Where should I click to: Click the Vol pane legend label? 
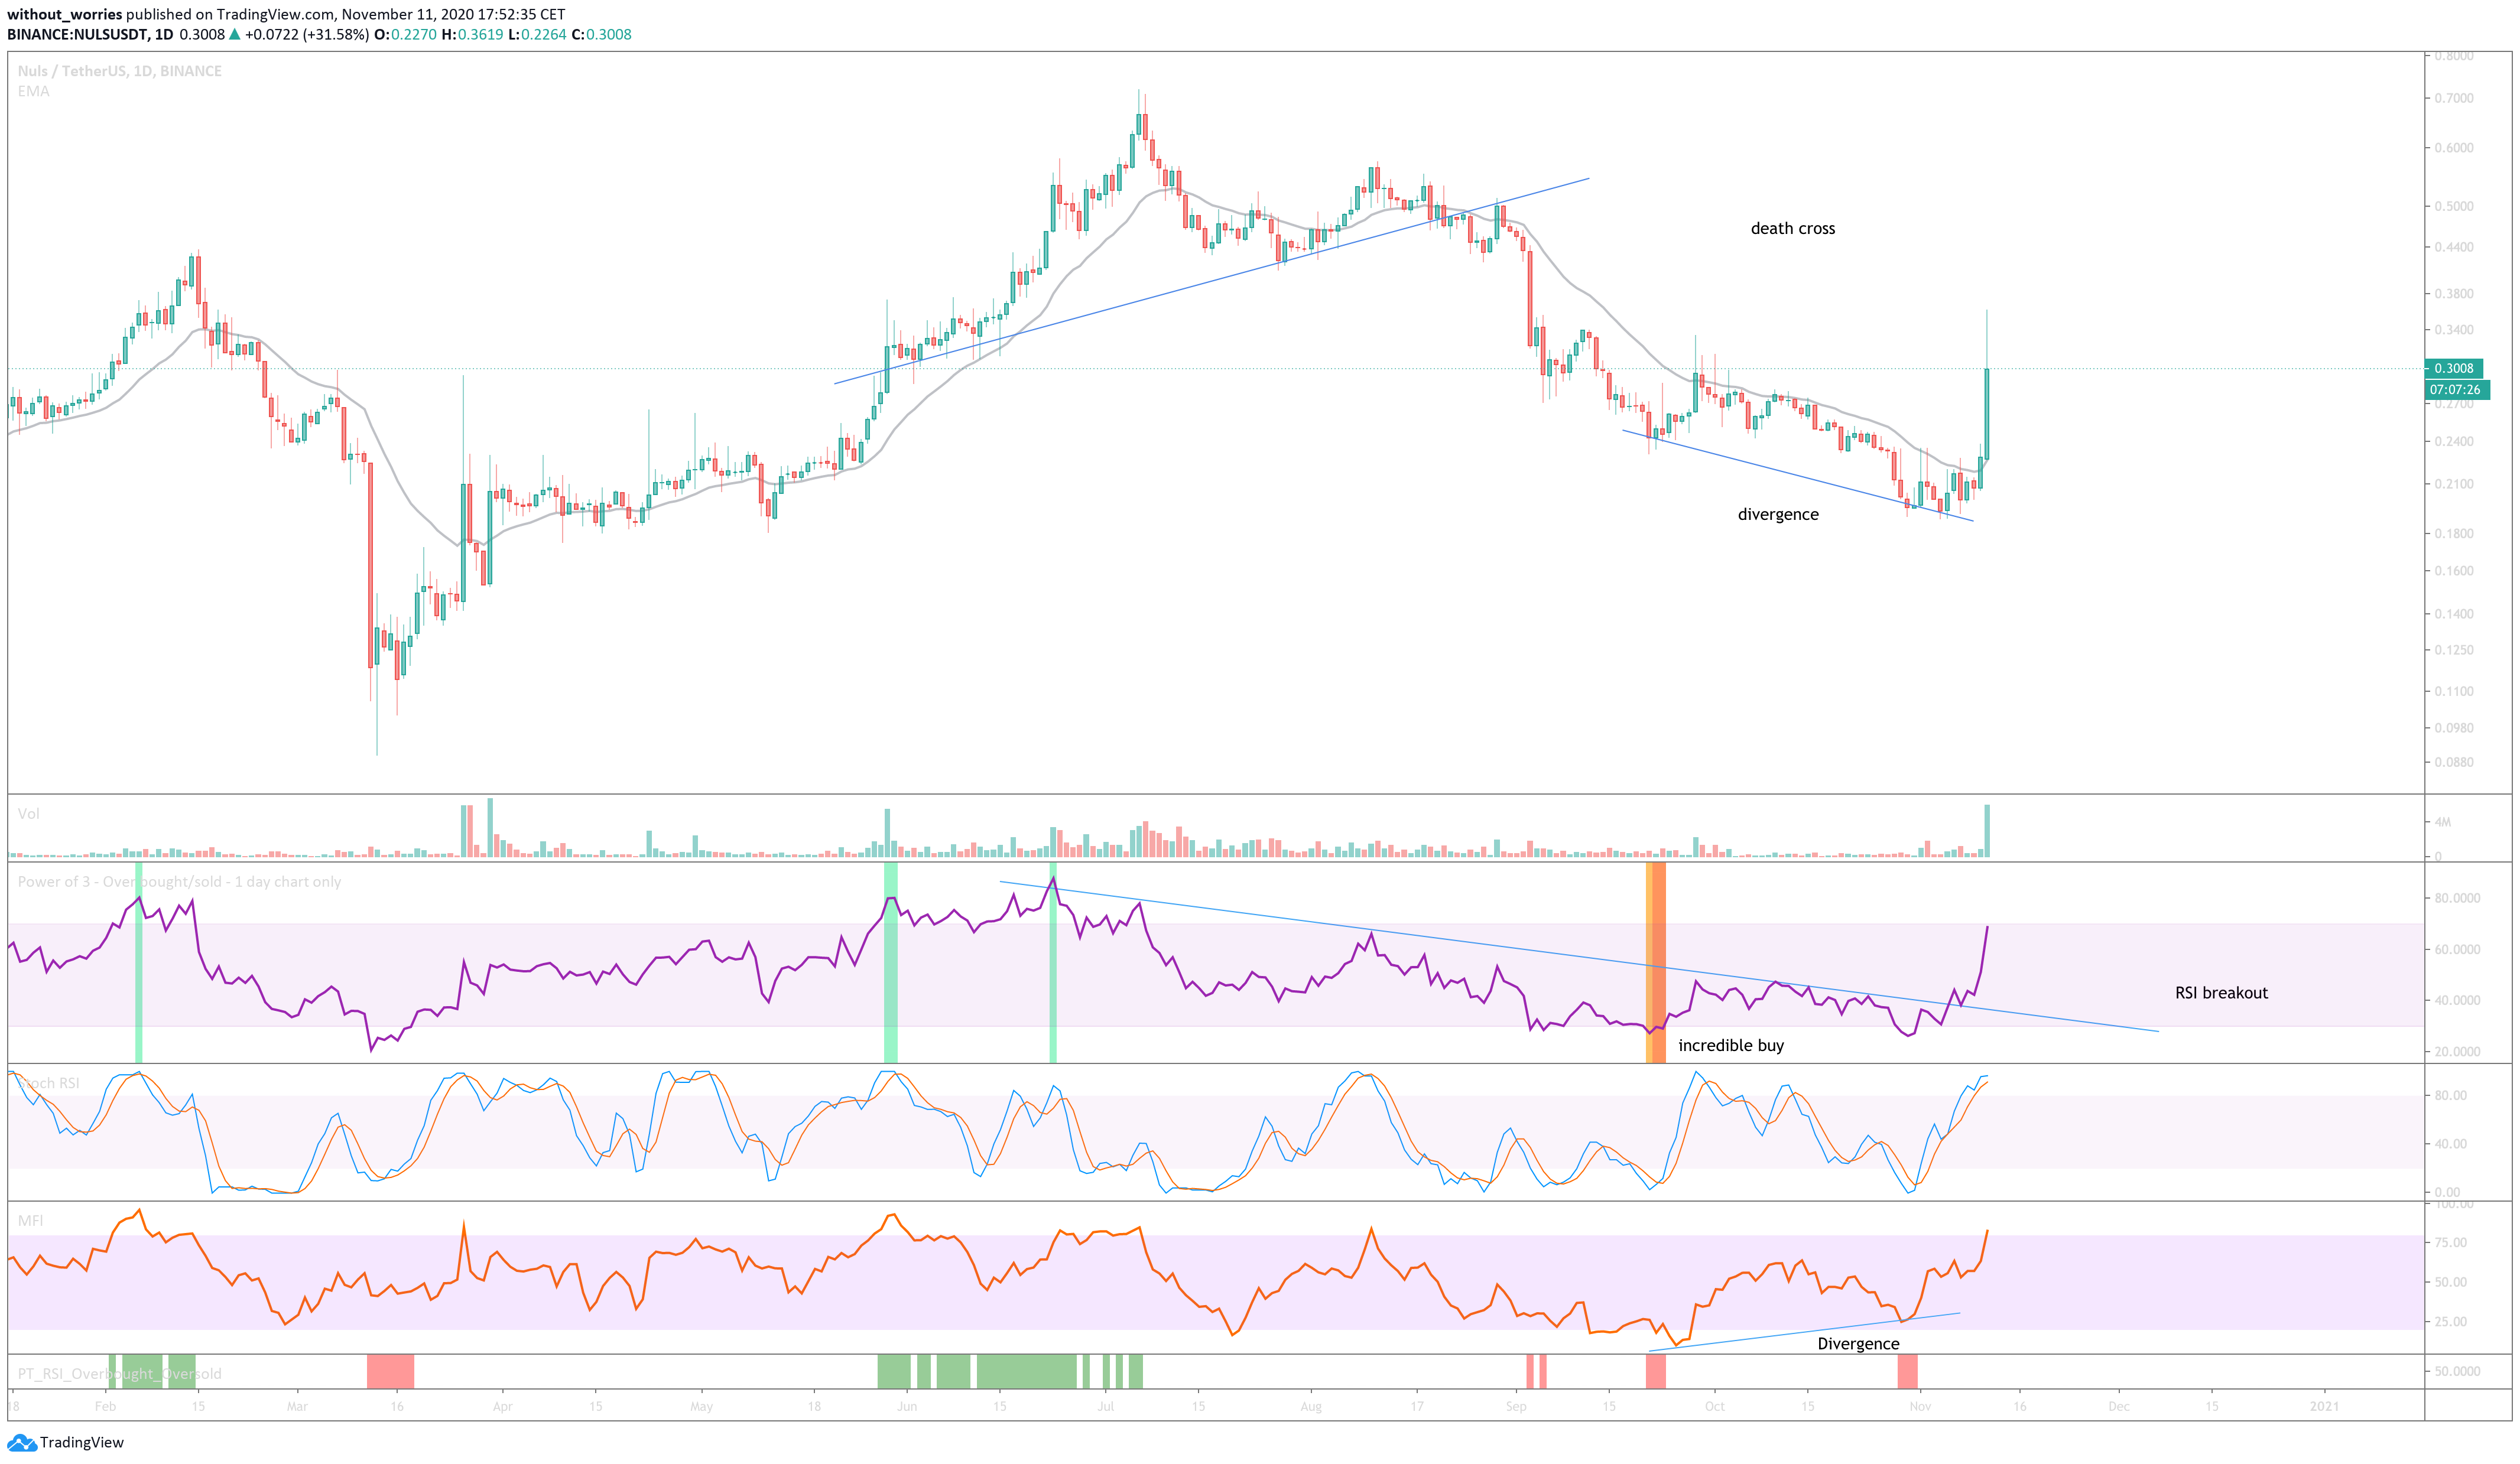29,813
